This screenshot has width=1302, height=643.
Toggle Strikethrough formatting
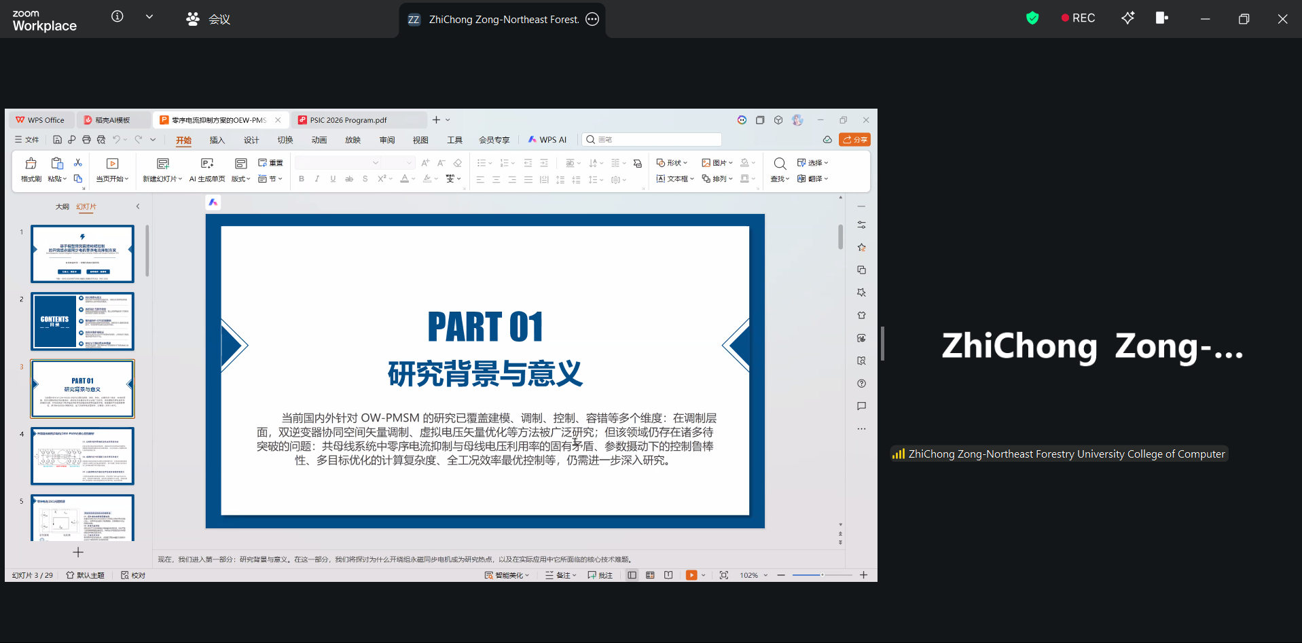pos(349,179)
